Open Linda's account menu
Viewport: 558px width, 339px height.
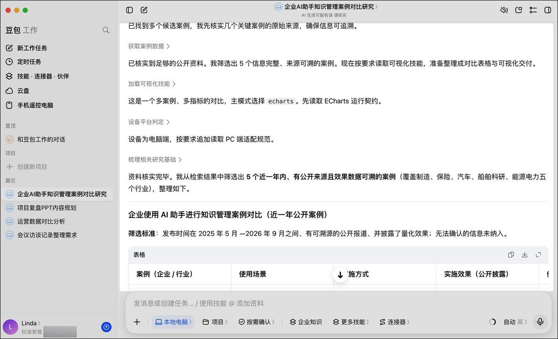[31, 323]
